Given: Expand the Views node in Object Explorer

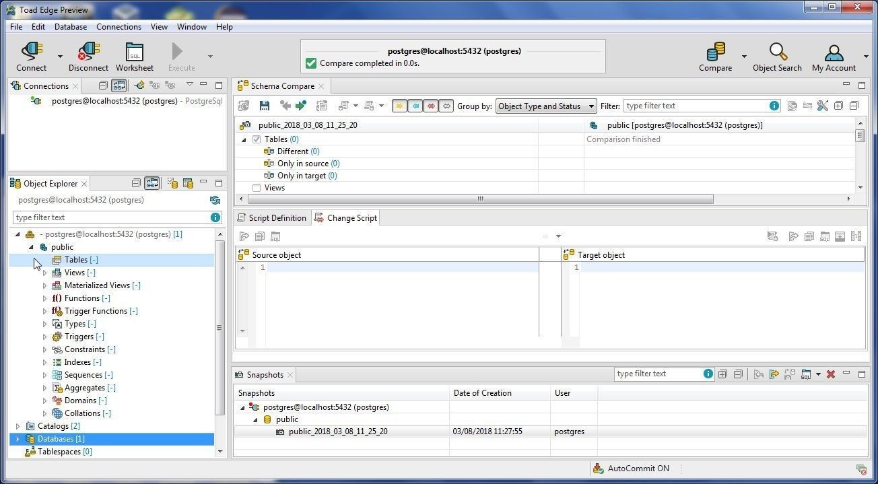Looking at the screenshot, I should coord(44,273).
